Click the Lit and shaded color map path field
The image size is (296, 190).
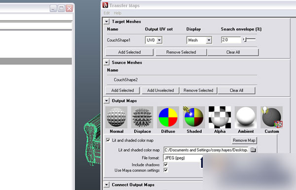click(x=206, y=150)
